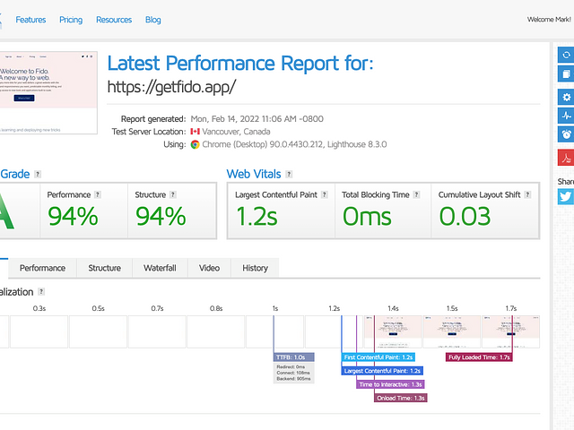The image size is (574, 430).
Task: Click the Fully Loaded Time marker
Action: pos(479,357)
